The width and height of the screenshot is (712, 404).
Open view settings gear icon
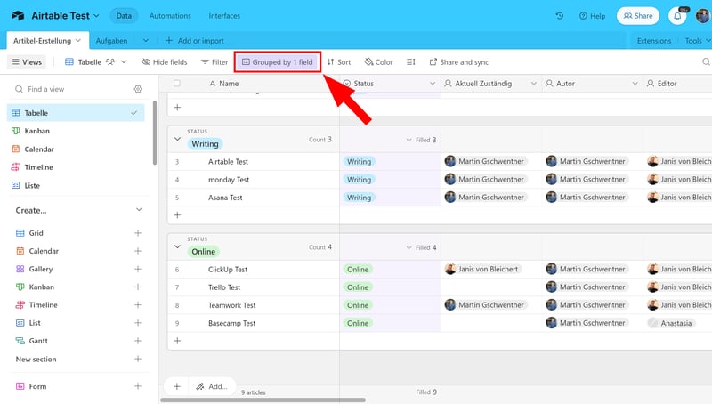138,89
